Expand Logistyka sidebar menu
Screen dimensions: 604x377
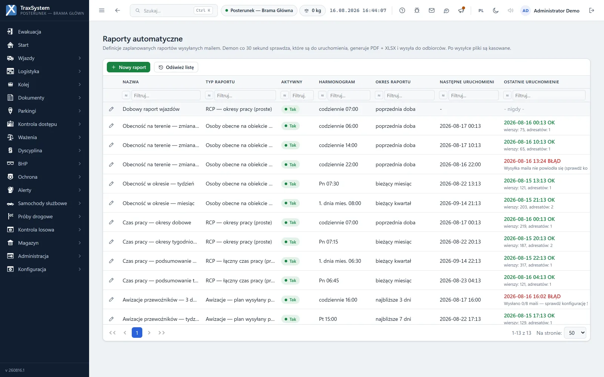tap(45, 71)
